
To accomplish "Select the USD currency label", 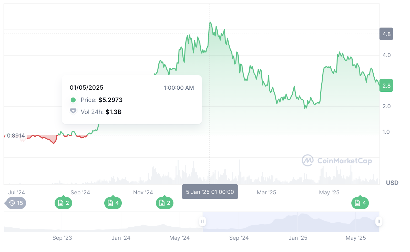I will pos(392,183).
